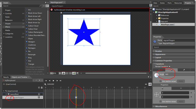Expand the Appearance property section

click(x=160, y=54)
